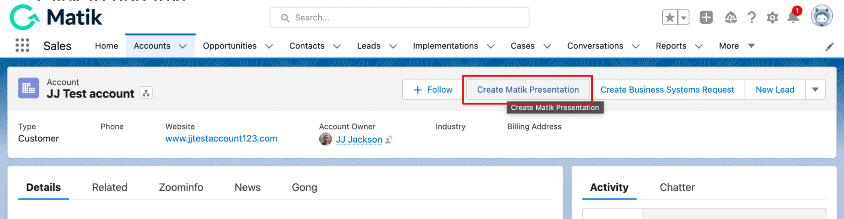Open the www.jjtestaccount123.com website link

click(221, 139)
